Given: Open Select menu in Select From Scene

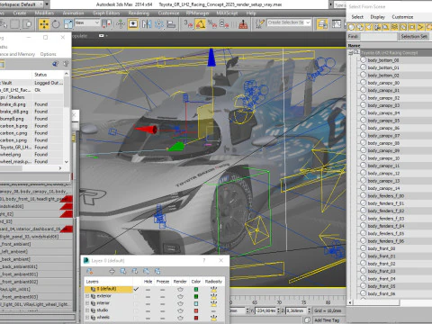Looking at the screenshot, I should tap(357, 17).
